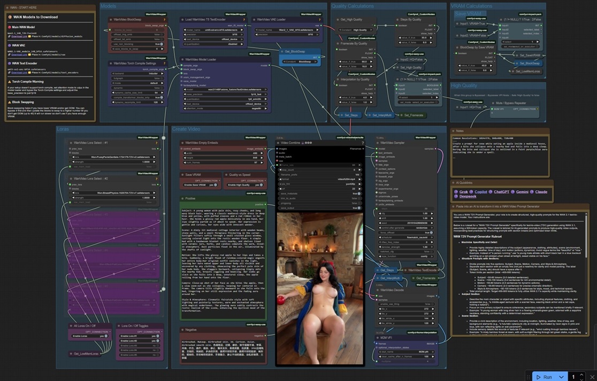Open the Download Link under Main WAN Model

[19, 36]
